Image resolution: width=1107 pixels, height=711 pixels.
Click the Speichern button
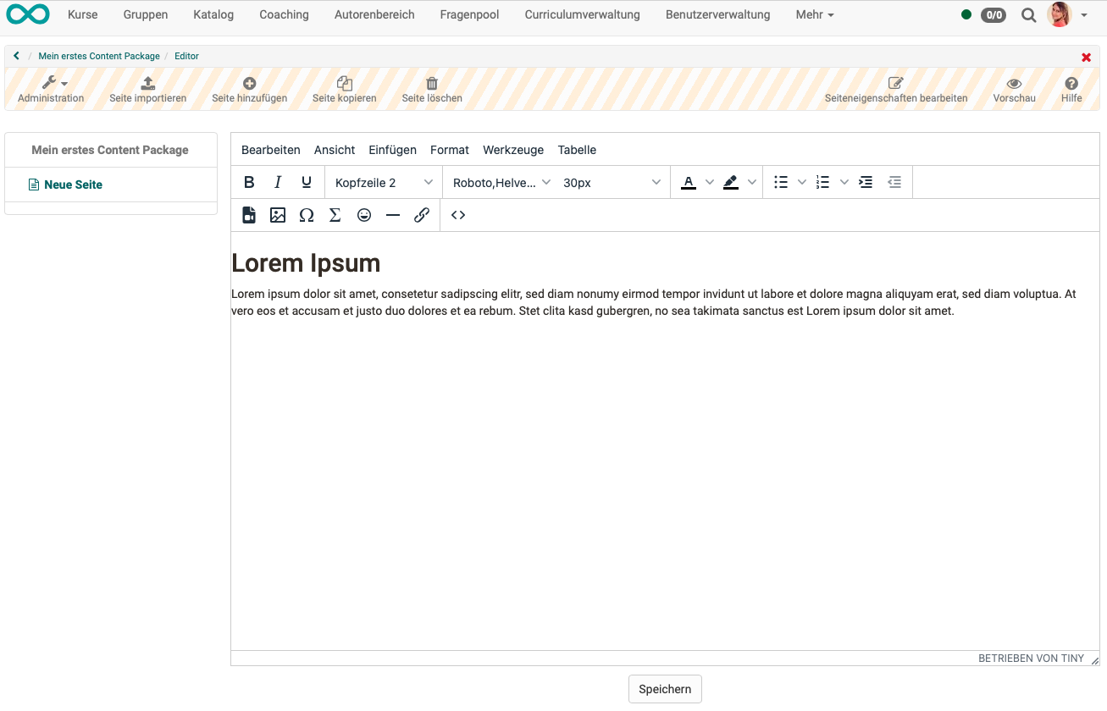click(665, 688)
